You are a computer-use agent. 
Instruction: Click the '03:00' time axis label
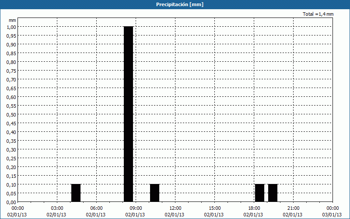coord(57,208)
